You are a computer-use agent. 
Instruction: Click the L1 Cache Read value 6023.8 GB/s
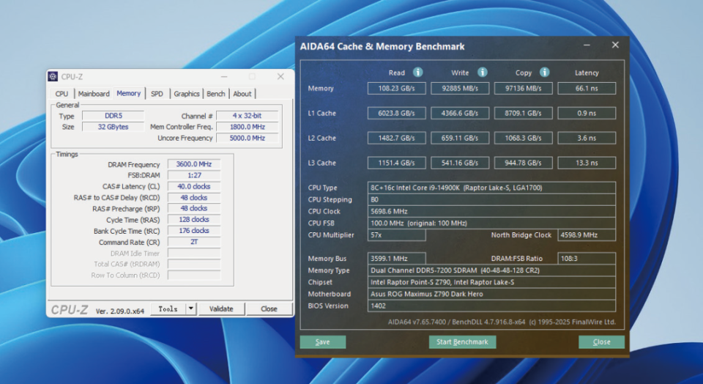click(x=396, y=113)
